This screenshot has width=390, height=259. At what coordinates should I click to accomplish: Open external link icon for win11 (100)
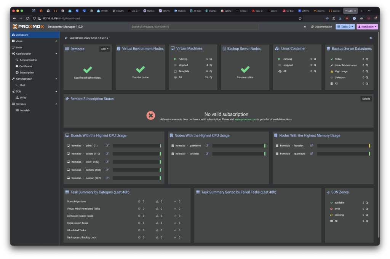click(107, 162)
